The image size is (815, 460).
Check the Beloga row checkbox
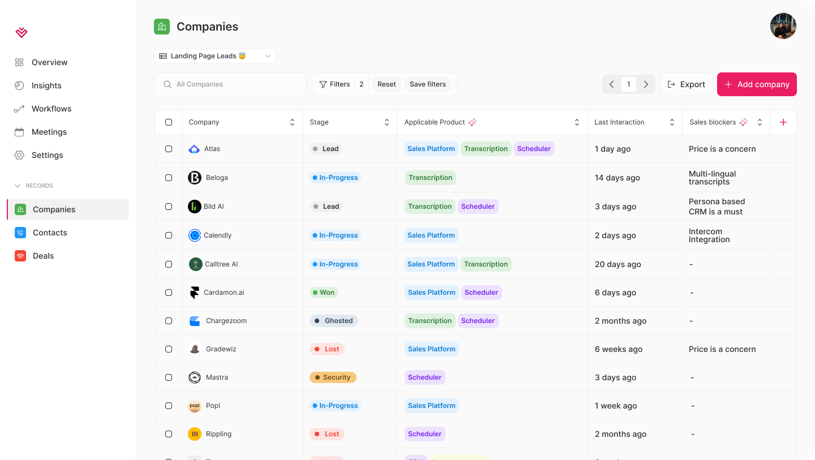169,178
